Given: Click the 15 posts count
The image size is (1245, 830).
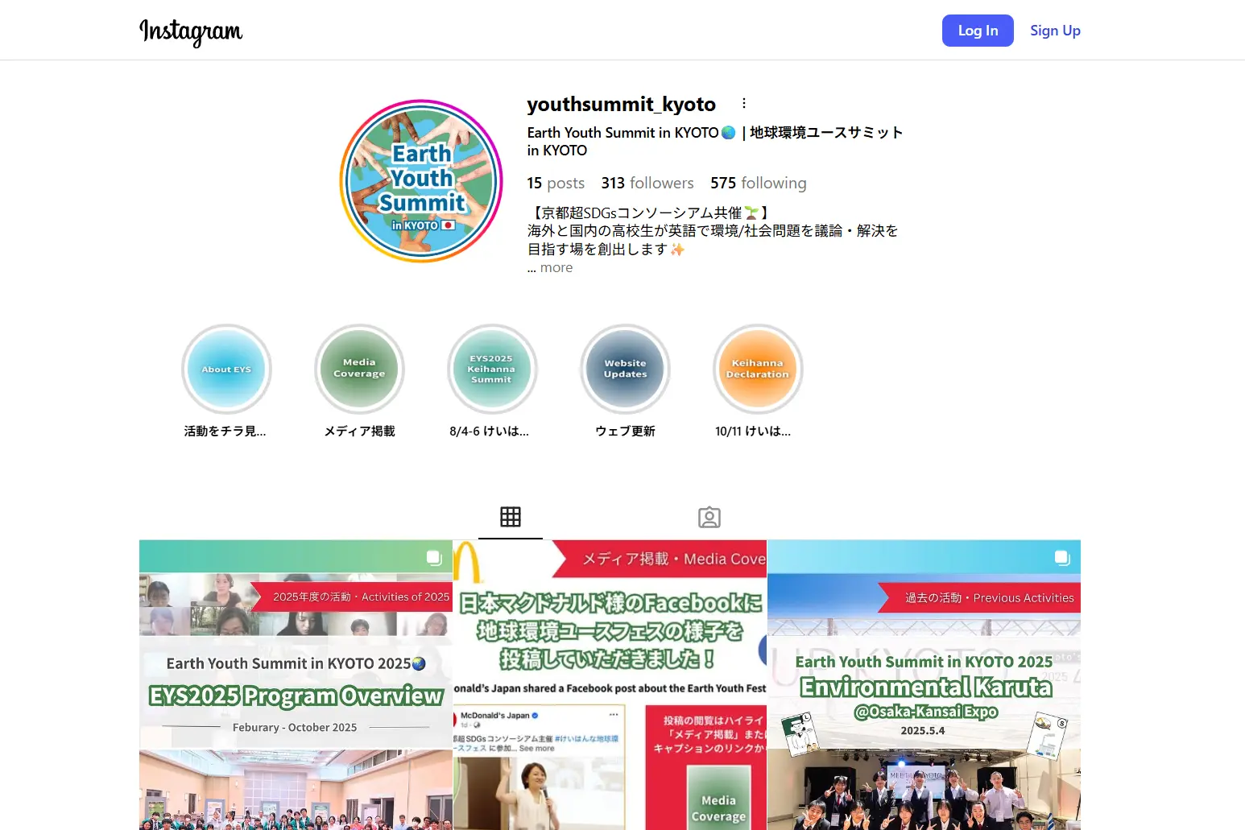Looking at the screenshot, I should tap(556, 184).
